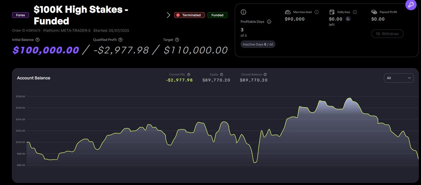Click the Platform: META-TRADER-5 text
421x185 pixels.
coord(67,30)
